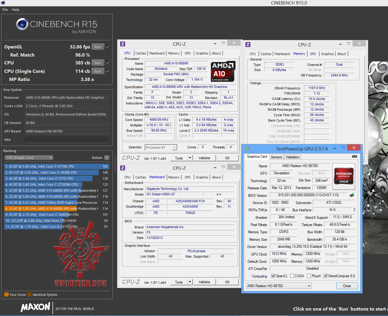The height and width of the screenshot is (316, 388).
Task: Switch to Caches tab in the processor CPU-Z window
Action: [140, 53]
